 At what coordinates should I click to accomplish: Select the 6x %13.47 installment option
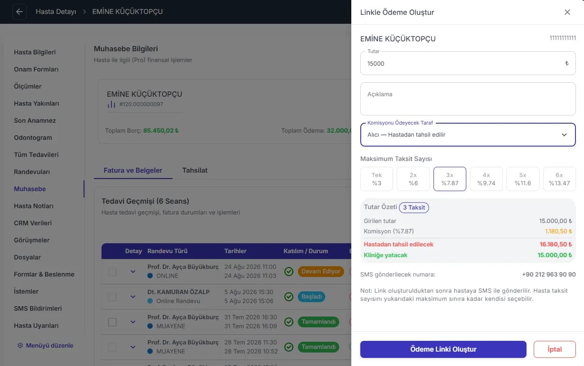[559, 179]
